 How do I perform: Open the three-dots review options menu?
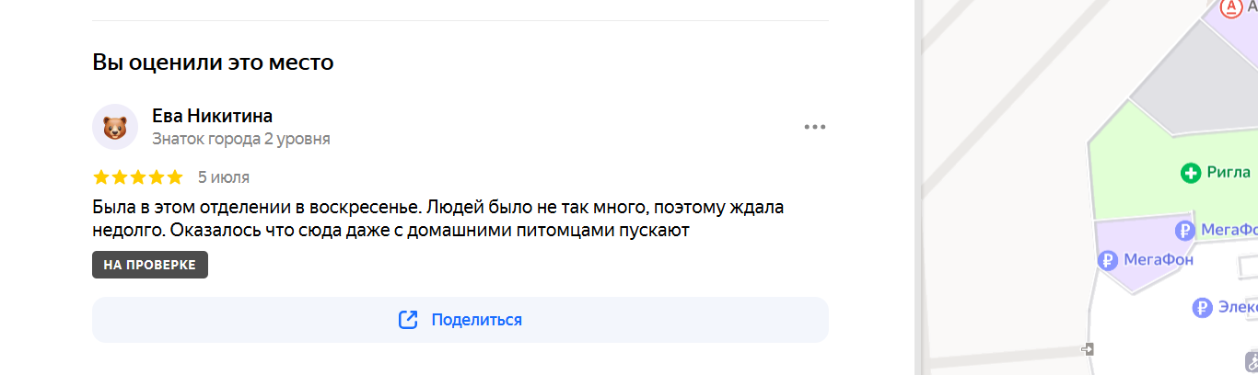click(815, 127)
